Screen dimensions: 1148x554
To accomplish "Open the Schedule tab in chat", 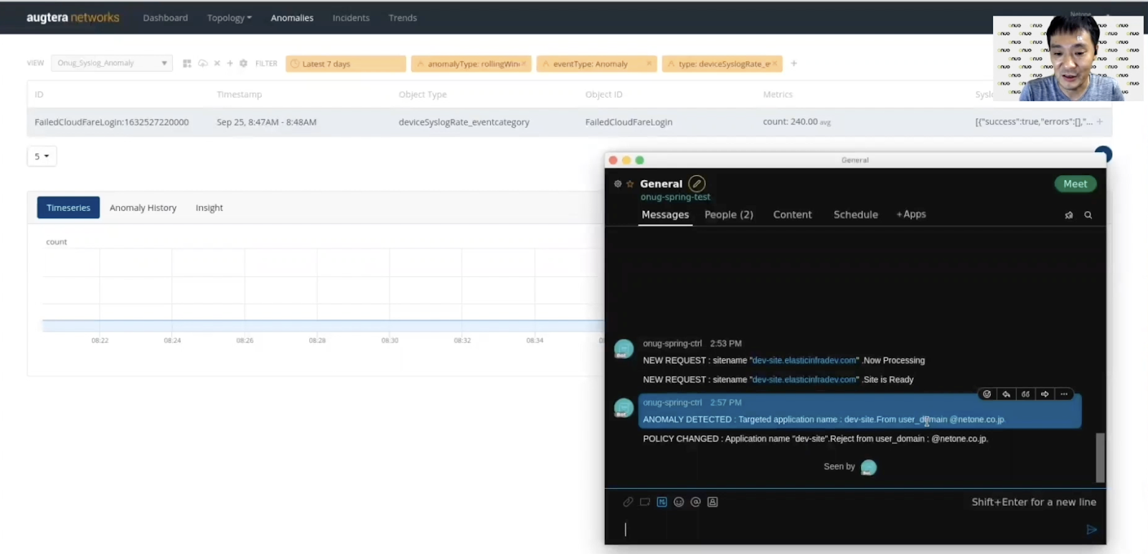I will [856, 215].
